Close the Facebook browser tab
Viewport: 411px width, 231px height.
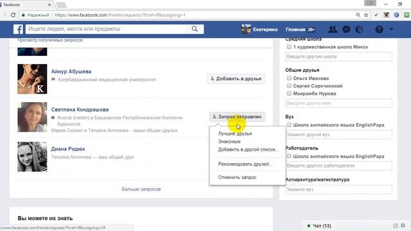(49, 4)
